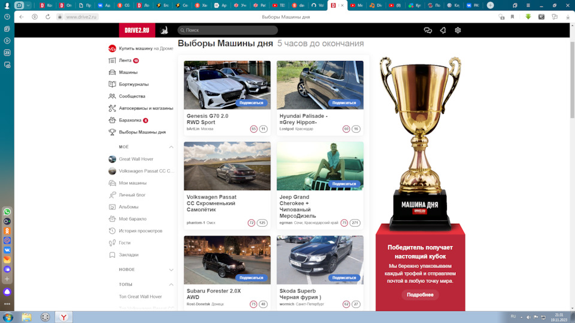Click the browser reload icon

[48, 17]
